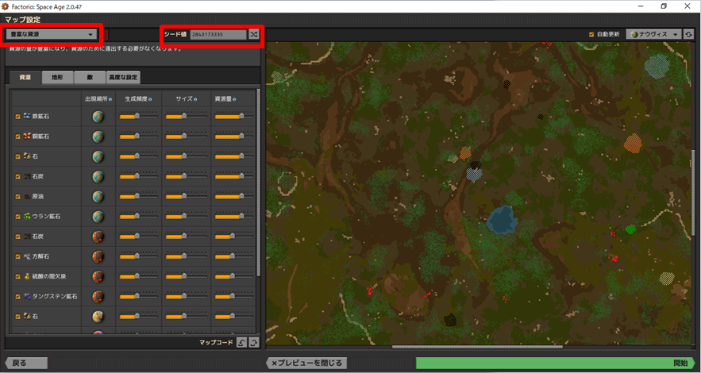Click the 鉄鉱石 ore icon
701x373 pixels.
[x=27, y=116]
